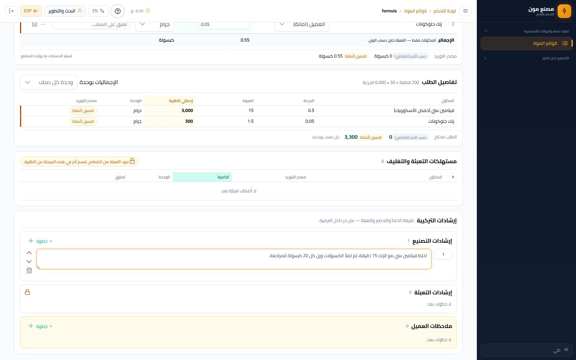
Task: Open the more options dots for زنك جلوكونات
Action: point(43,24)
